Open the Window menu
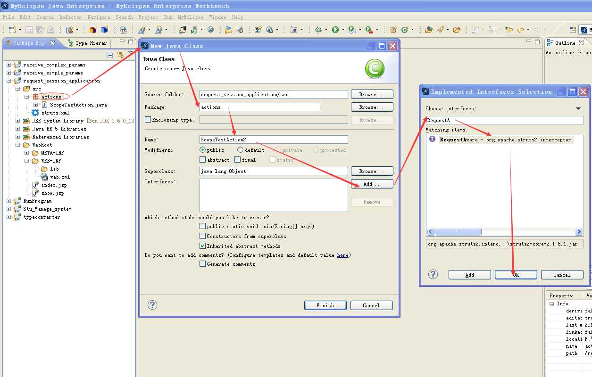Viewport: 592px width, 377px height. pyautogui.click(x=217, y=17)
